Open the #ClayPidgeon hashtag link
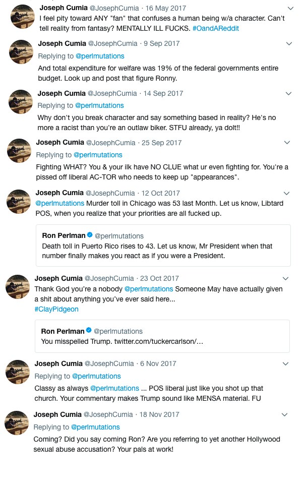The width and height of the screenshot is (307, 490). (56, 309)
